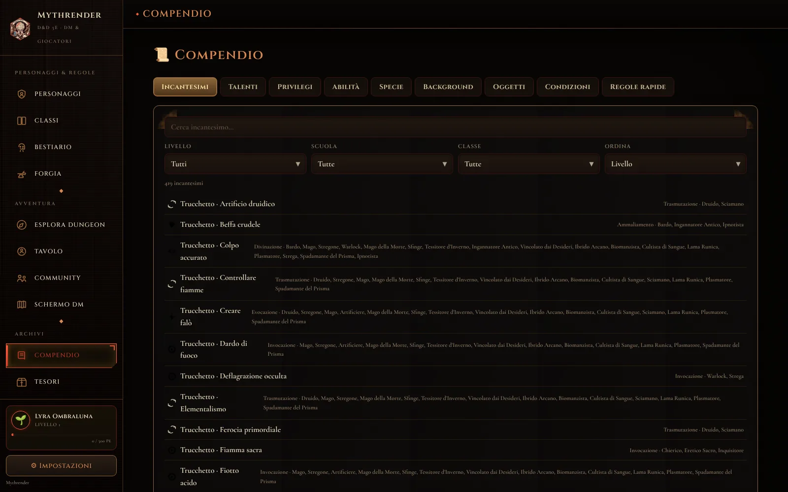The image size is (788, 492).
Task: Click Lyra's experience progress bar
Action: [x=61, y=435]
